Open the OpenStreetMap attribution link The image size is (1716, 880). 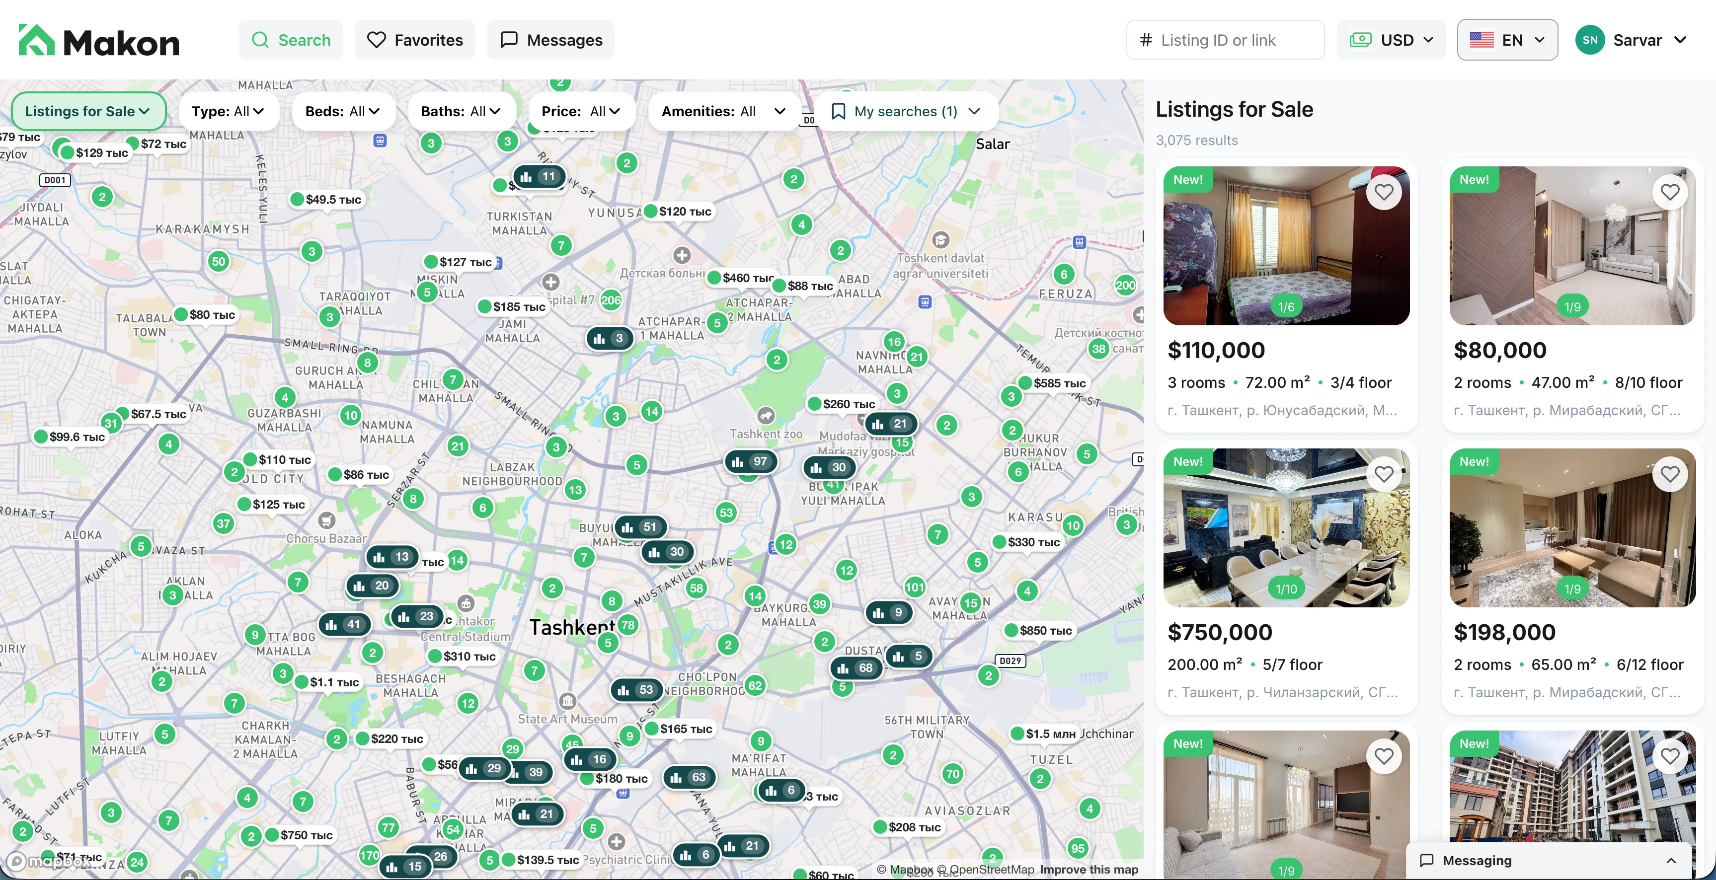coord(985,870)
